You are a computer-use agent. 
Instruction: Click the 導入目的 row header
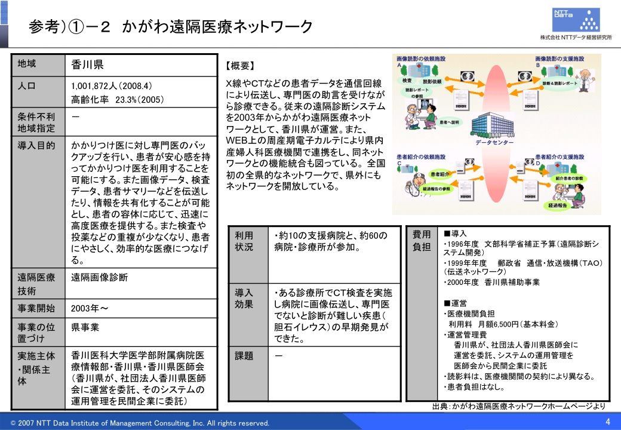point(38,202)
